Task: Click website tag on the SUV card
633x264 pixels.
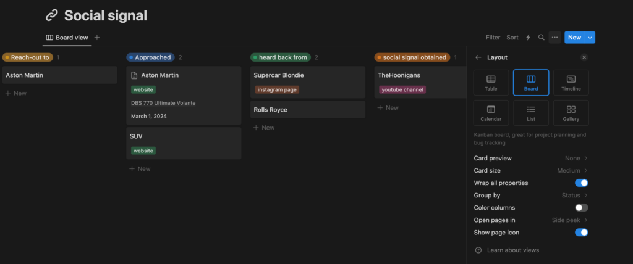Action: click(x=143, y=151)
